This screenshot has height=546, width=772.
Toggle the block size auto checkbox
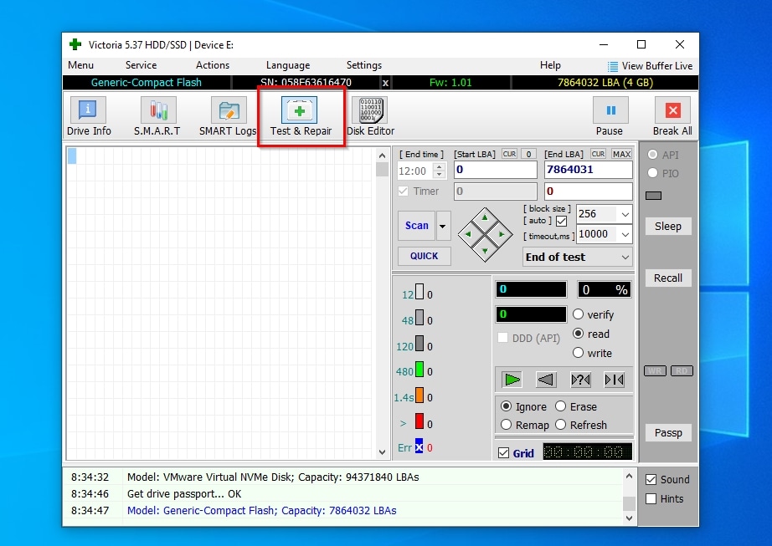pos(561,221)
